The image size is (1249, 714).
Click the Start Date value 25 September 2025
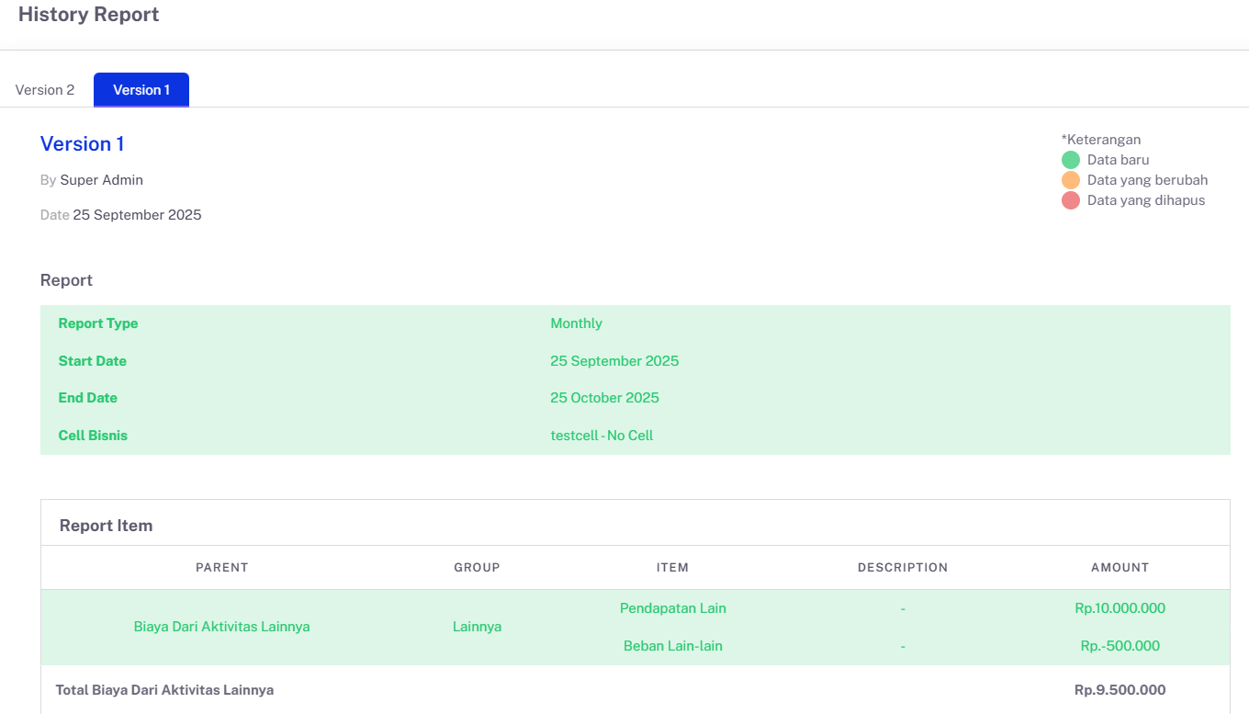[615, 361]
